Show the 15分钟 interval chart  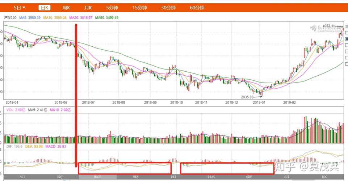pyautogui.click(x=139, y=8)
